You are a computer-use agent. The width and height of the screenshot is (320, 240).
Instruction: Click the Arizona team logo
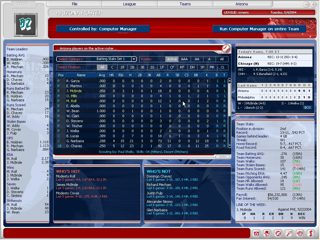click(26, 24)
